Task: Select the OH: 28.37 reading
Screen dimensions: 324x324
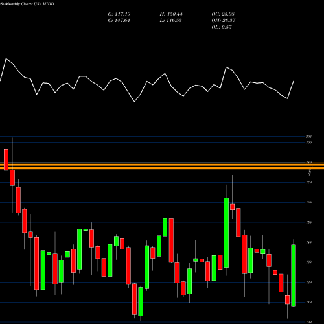Action: click(224, 21)
